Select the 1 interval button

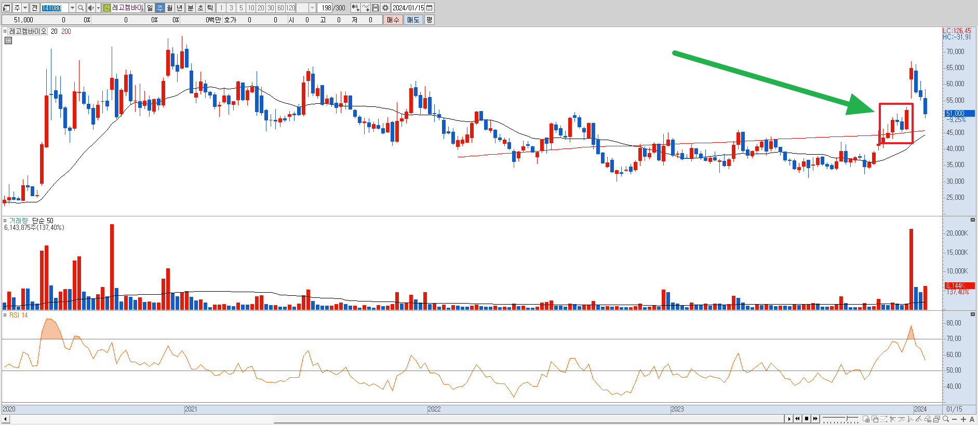coord(221,8)
